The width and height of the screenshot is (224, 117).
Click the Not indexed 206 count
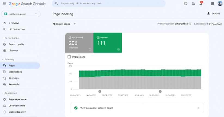pyautogui.click(x=73, y=43)
